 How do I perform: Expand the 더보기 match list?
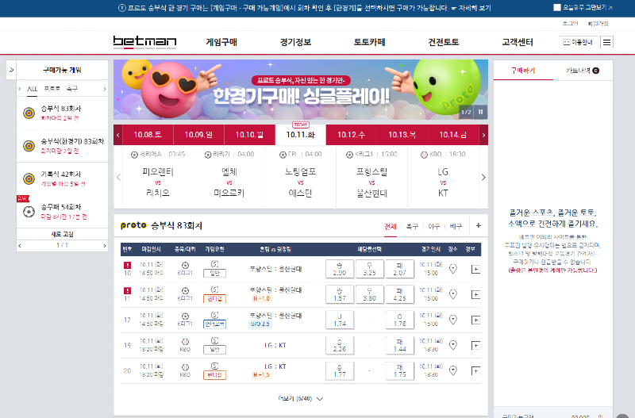coord(301,398)
